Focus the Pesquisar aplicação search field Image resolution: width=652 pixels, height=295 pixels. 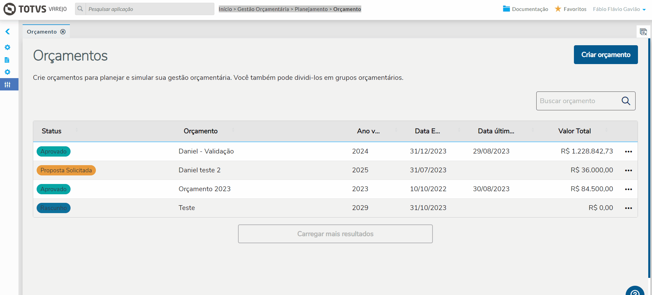pos(149,9)
